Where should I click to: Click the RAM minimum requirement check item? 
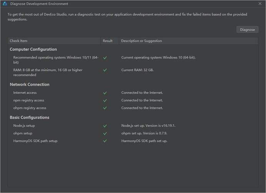(48, 72)
